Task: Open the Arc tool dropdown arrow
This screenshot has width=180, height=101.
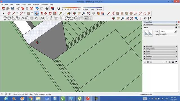Action: (x=24, y=13)
